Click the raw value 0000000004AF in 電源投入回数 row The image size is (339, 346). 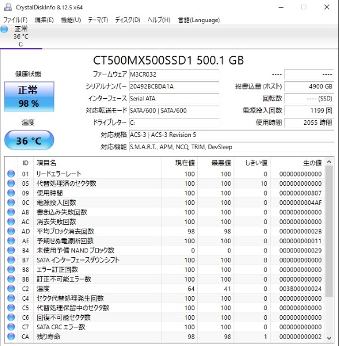click(x=300, y=203)
